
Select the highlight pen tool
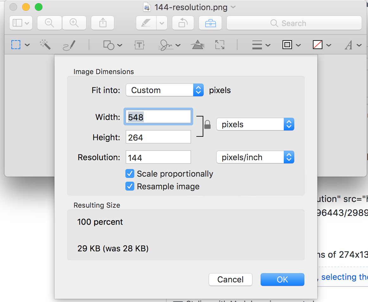[146, 23]
